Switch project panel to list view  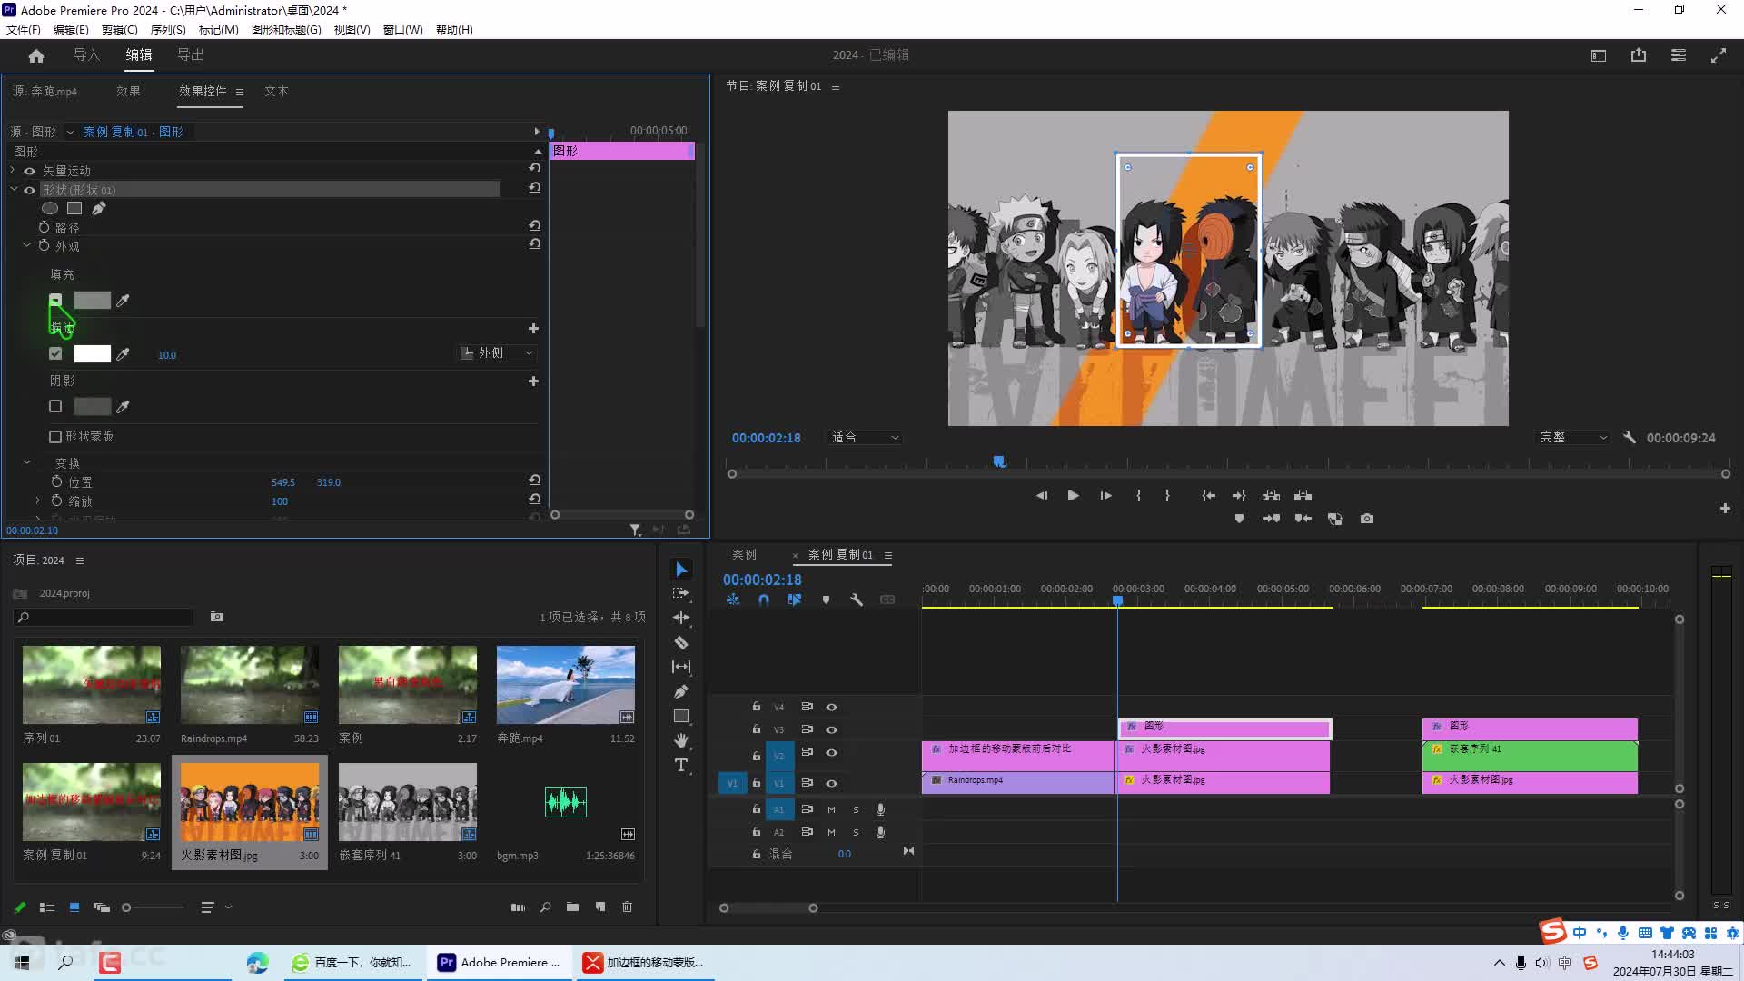point(47,907)
